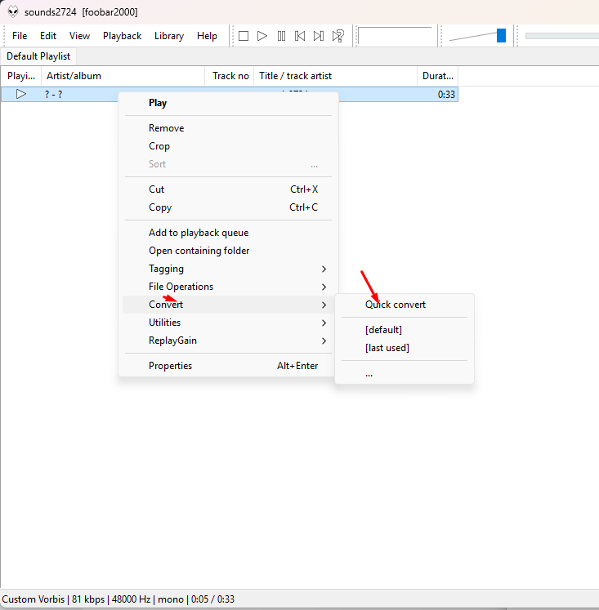The height and width of the screenshot is (610, 599).
Task: Click the playing indicator triangle in playlist row
Action: (21, 94)
